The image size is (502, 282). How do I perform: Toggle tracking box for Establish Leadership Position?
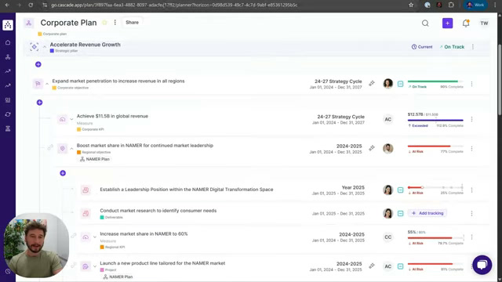[x=400, y=190]
